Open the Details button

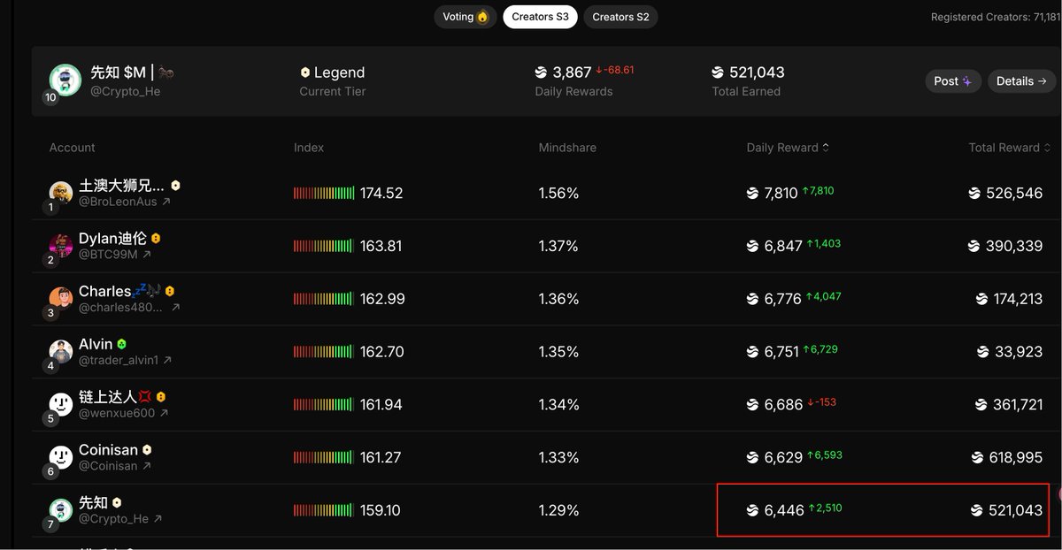point(1022,80)
